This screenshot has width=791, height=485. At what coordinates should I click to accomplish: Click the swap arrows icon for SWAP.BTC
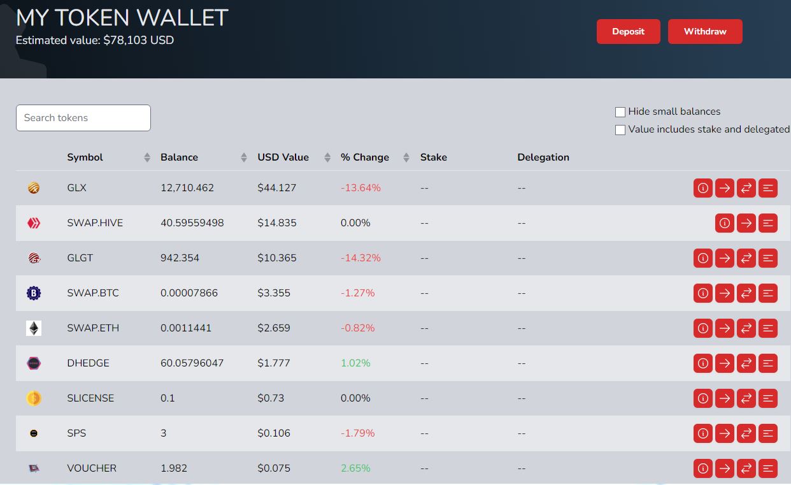(746, 293)
